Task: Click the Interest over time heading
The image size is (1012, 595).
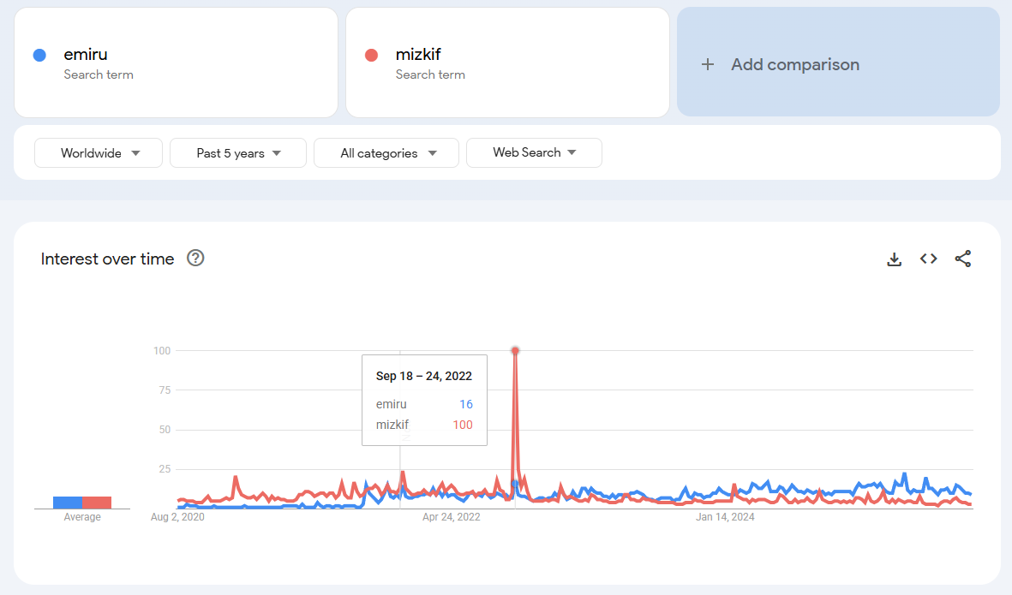Action: point(107,259)
